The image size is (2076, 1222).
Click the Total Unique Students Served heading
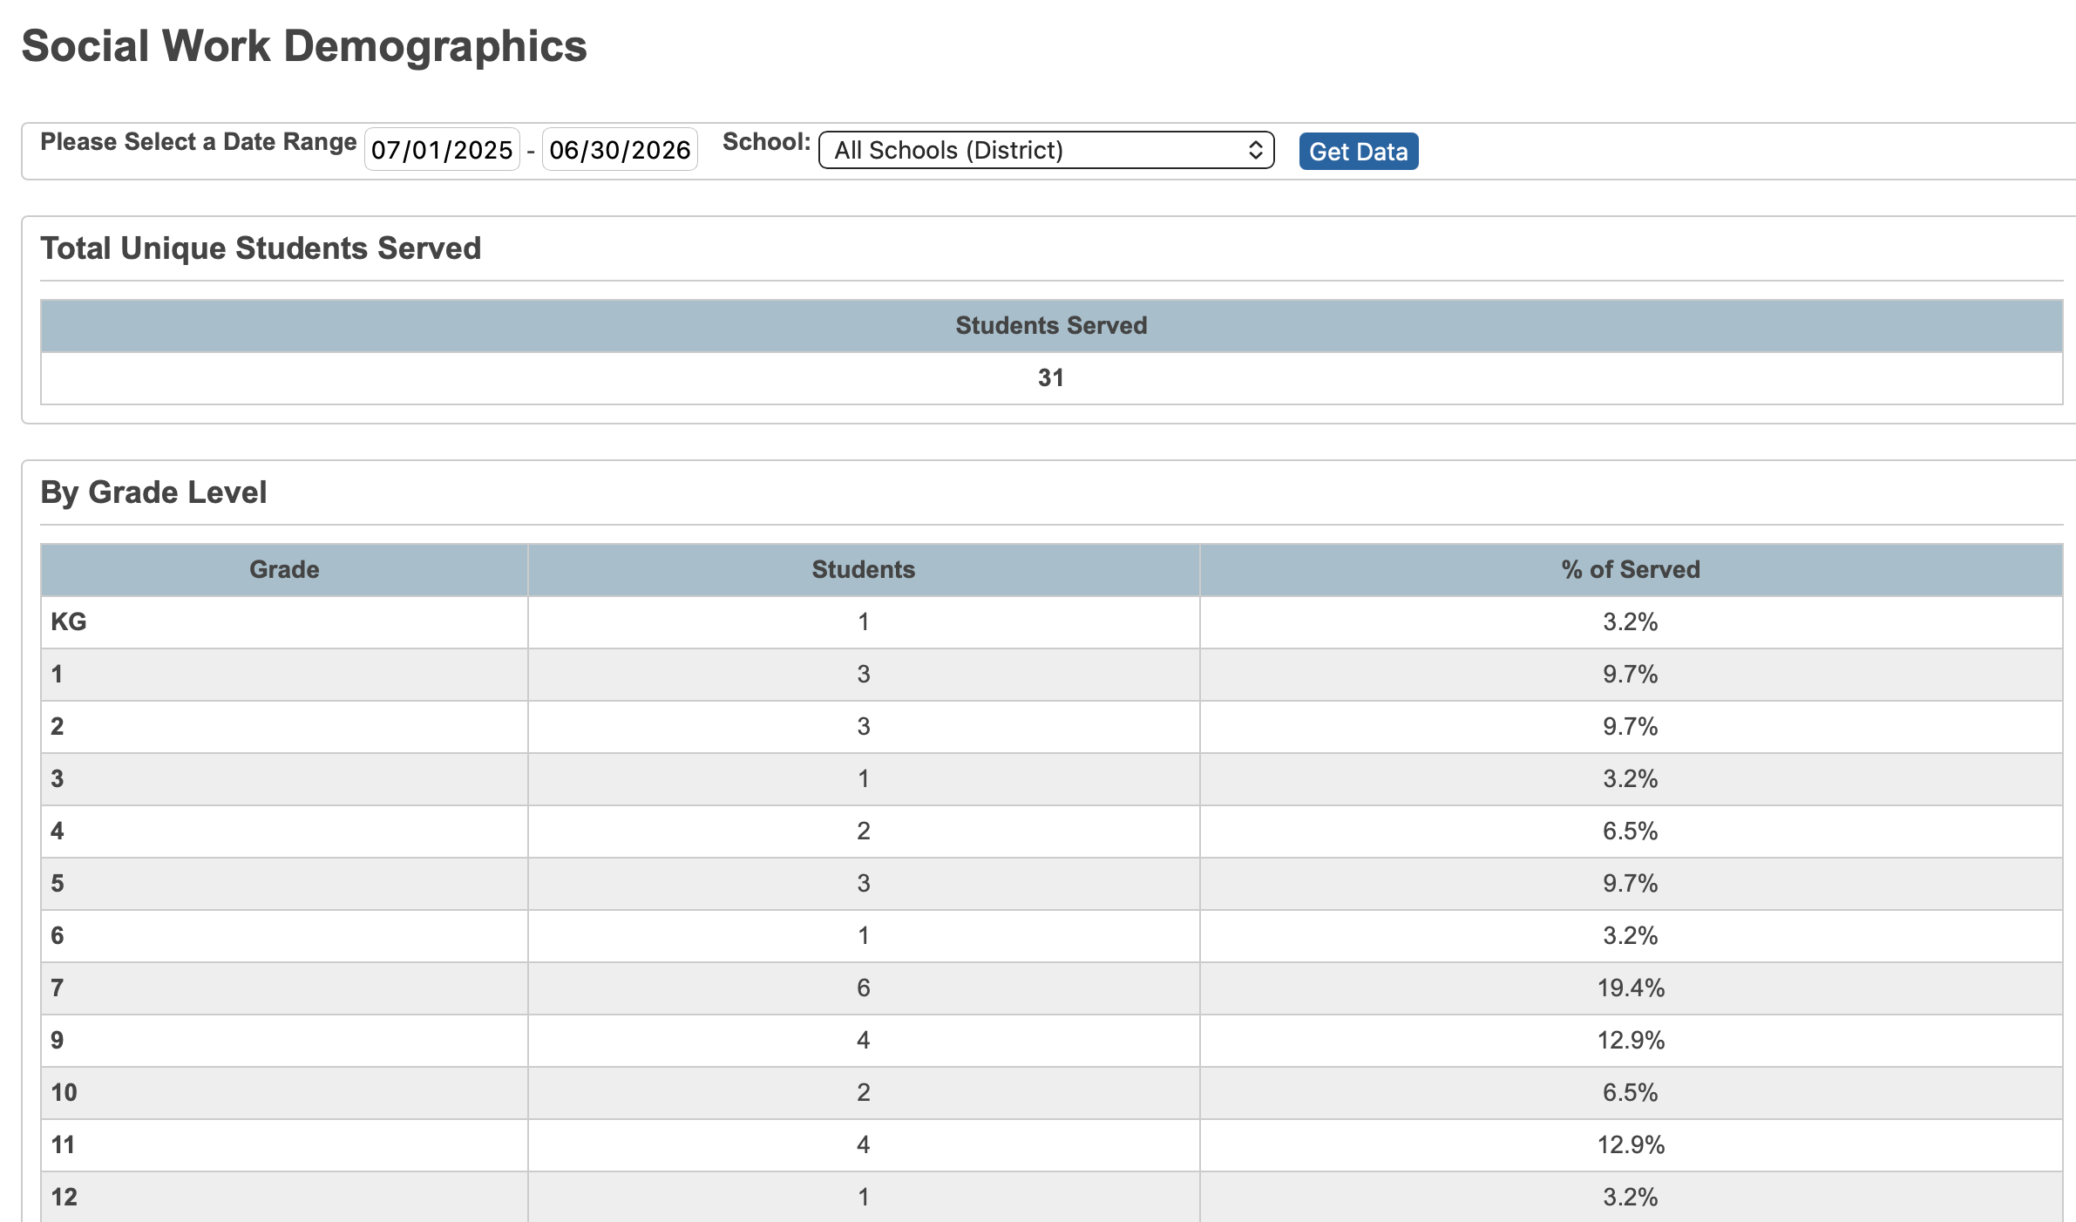[261, 248]
